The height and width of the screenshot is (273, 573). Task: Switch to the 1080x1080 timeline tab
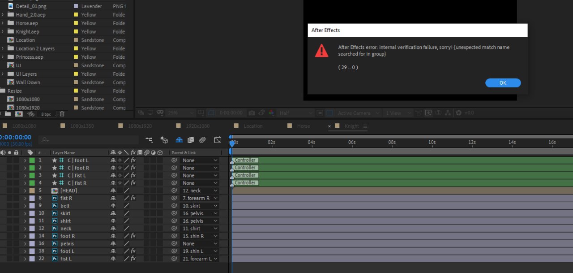[x=24, y=126]
